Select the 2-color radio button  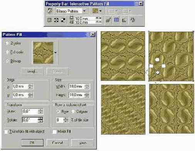tap(7, 43)
